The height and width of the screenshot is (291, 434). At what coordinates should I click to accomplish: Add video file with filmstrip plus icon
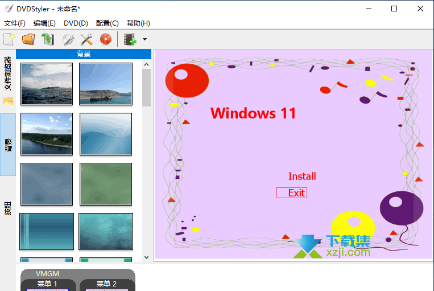click(130, 39)
